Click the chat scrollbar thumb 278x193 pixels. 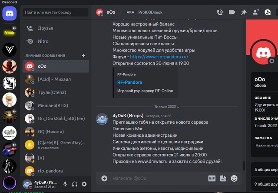[244, 166]
